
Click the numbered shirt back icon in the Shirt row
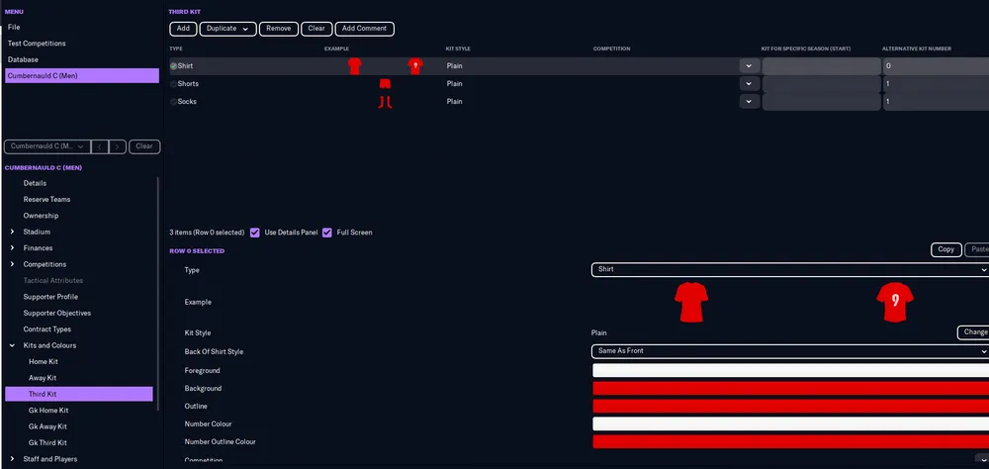tap(415, 66)
